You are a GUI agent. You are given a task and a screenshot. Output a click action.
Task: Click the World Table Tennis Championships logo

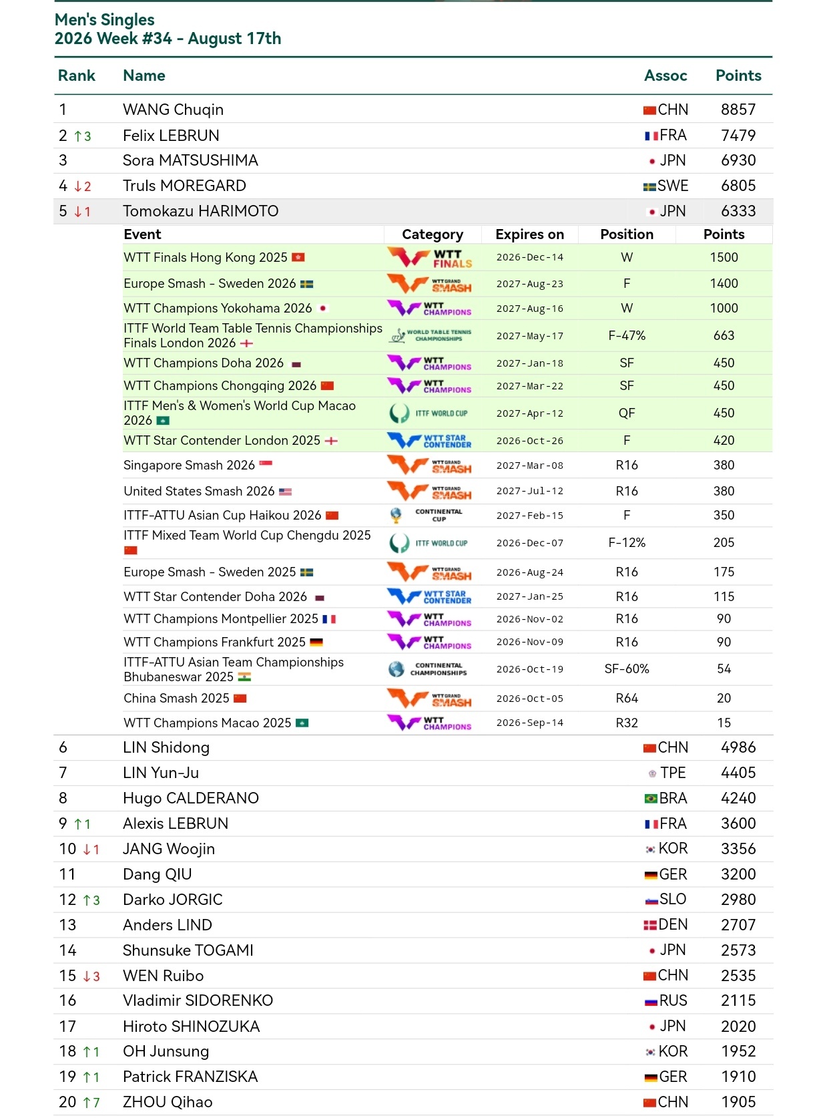[431, 336]
